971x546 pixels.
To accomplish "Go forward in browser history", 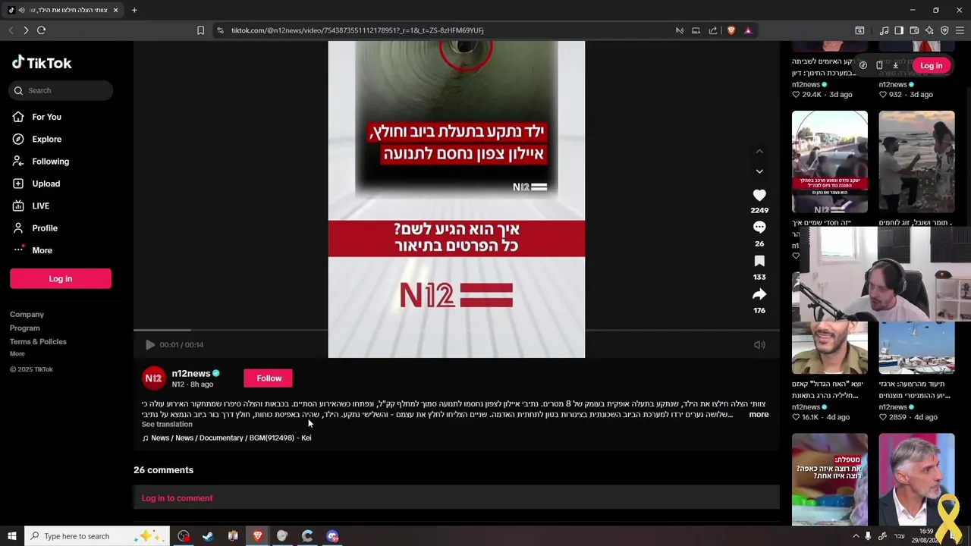I will coord(26,30).
